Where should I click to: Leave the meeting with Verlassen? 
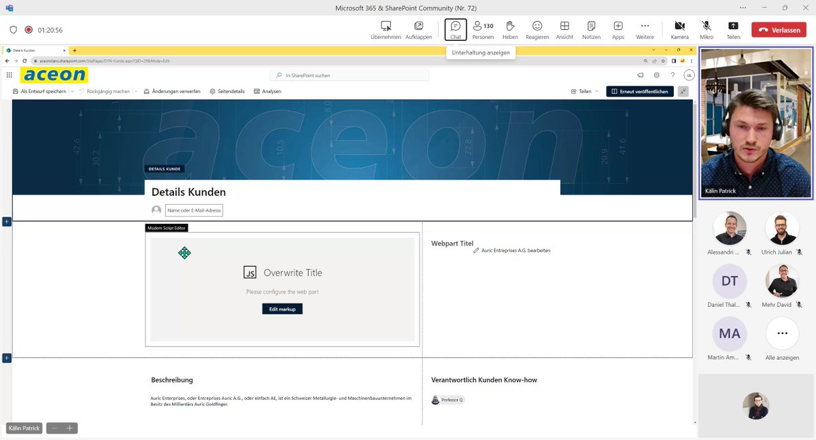(x=779, y=30)
